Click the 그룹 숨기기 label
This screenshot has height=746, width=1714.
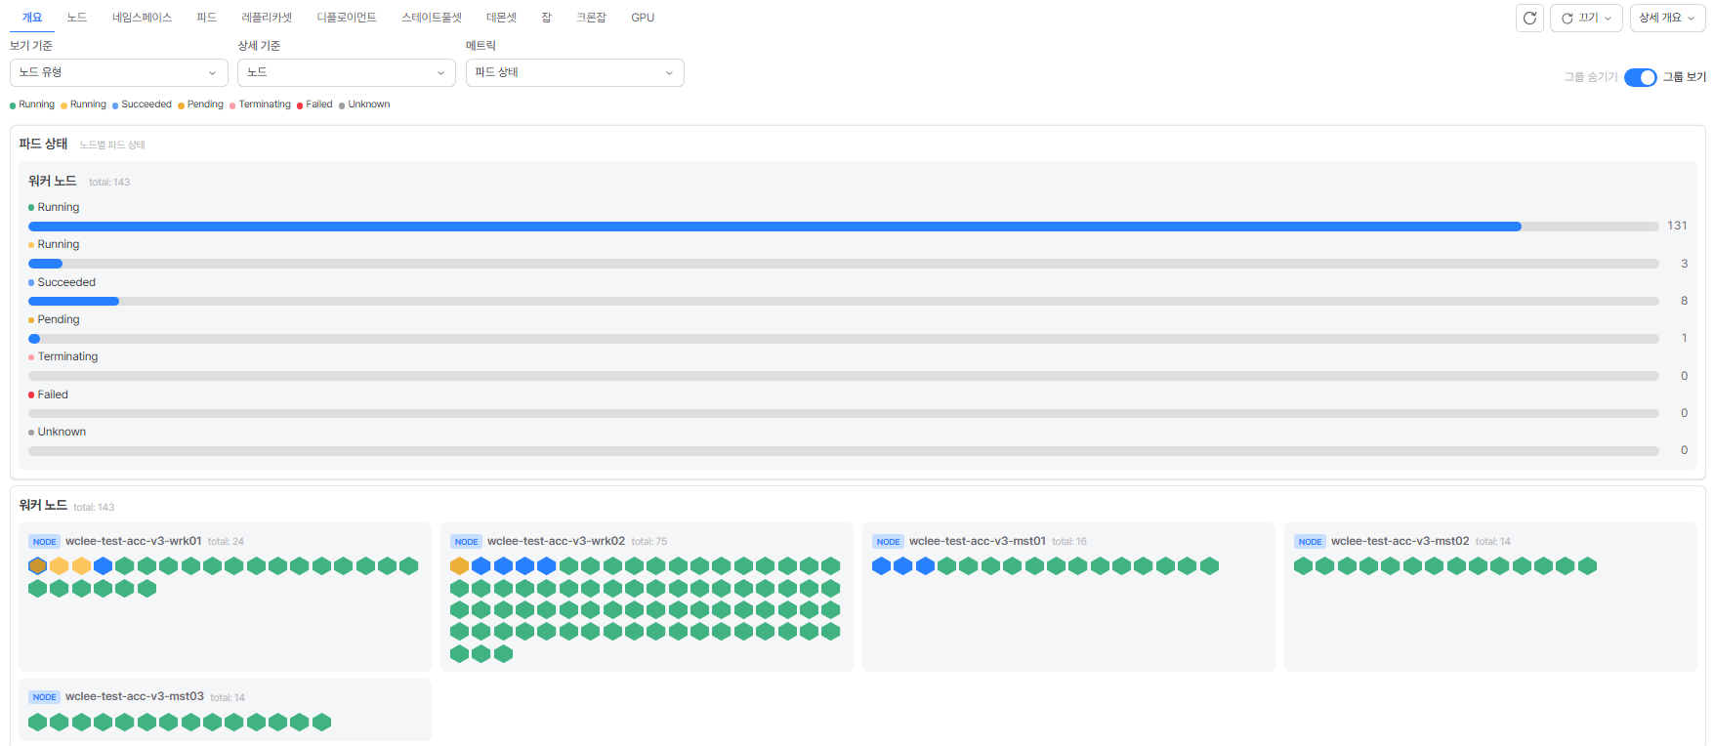(x=1591, y=77)
